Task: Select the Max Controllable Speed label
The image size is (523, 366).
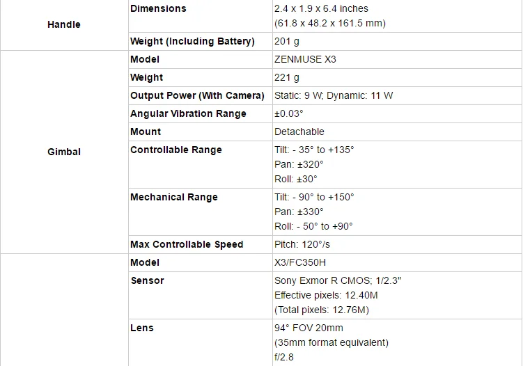Action: pyautogui.click(x=187, y=245)
